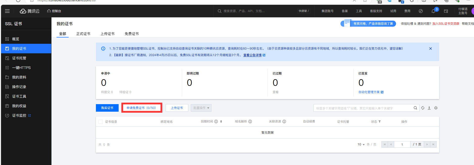Change rows per page from 10

click(361, 144)
